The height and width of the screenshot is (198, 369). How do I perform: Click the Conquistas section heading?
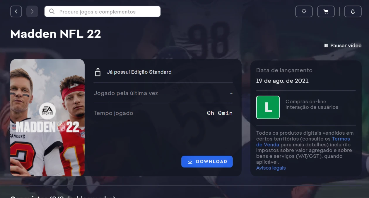click(x=63, y=197)
